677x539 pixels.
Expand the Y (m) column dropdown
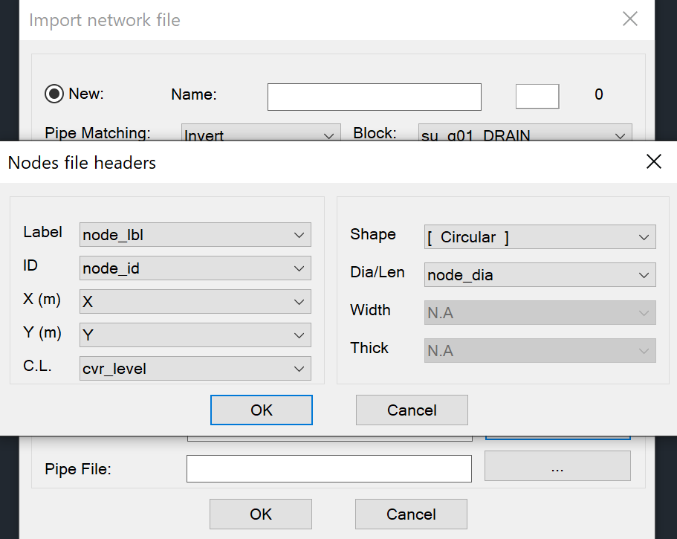195,335
